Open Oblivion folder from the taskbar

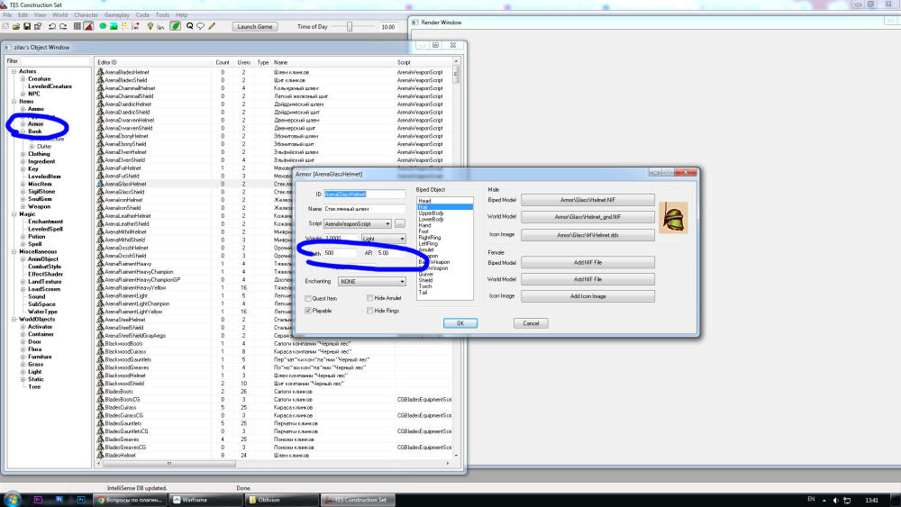pyautogui.click(x=281, y=500)
